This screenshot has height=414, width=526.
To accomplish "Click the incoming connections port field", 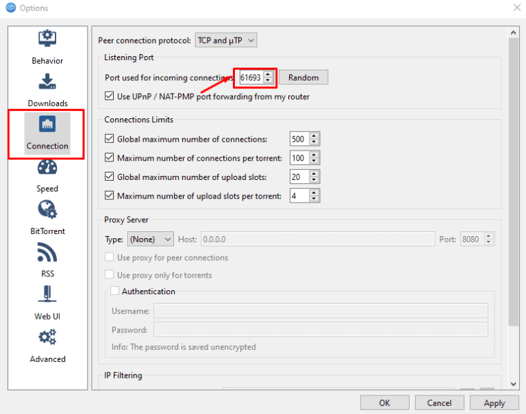I will (x=251, y=77).
